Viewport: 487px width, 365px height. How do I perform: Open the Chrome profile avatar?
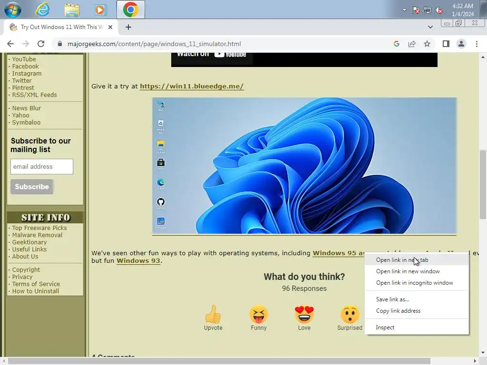tap(461, 44)
